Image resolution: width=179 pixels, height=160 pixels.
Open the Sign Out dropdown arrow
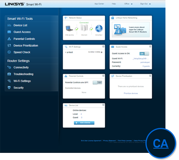[150, 4]
